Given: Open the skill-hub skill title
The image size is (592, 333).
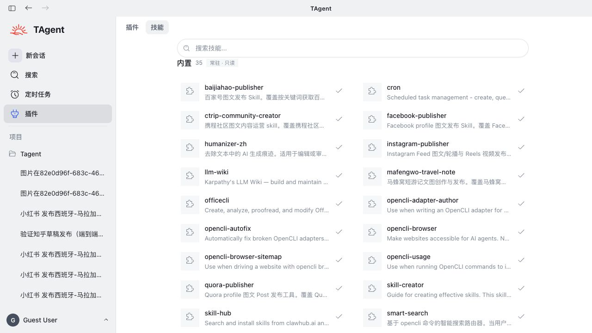Looking at the screenshot, I should [x=218, y=313].
